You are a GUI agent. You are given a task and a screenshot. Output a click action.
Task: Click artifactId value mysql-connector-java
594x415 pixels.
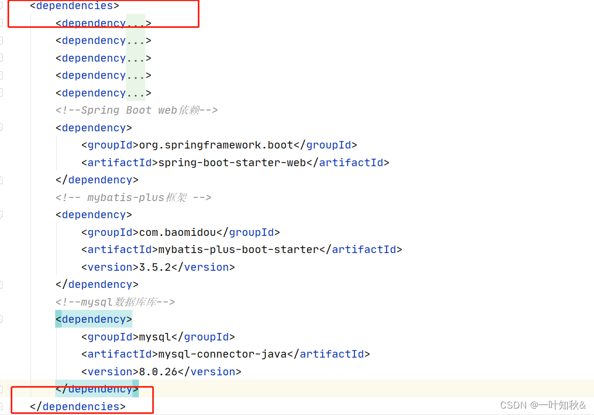(x=223, y=354)
